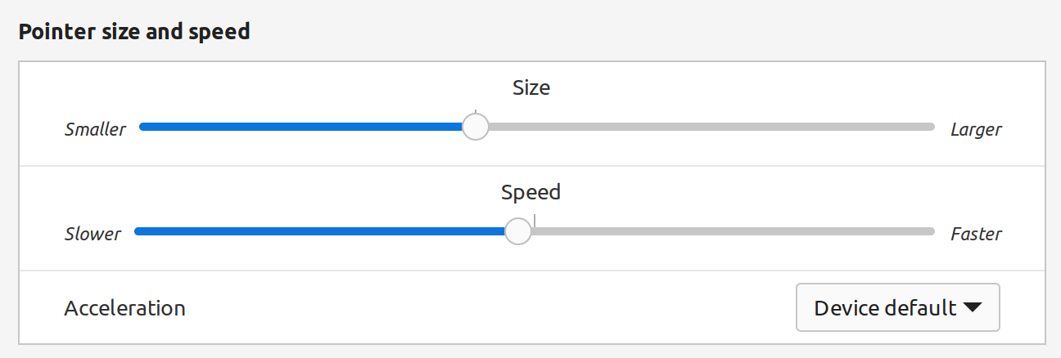This screenshot has height=358, width=1061.
Task: Click the Faster label beside Speed slider
Action: tap(975, 234)
